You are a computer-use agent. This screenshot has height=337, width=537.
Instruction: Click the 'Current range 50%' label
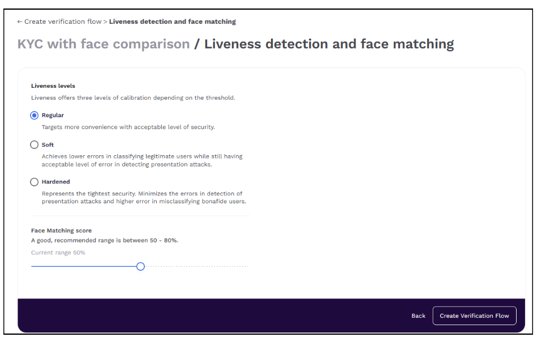tap(58, 253)
